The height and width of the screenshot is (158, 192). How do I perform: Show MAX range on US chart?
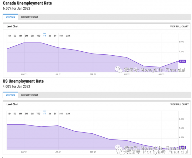[x=68, y=114]
